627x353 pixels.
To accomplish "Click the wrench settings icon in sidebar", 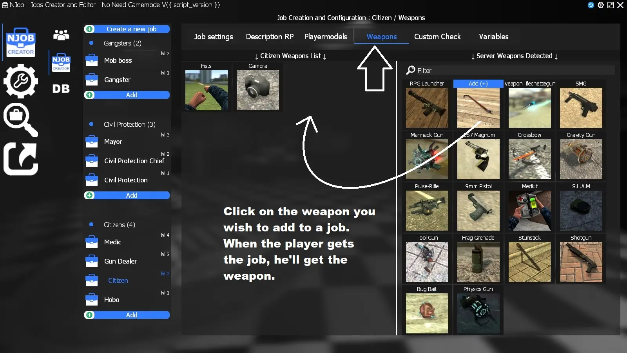I will pos(20,81).
